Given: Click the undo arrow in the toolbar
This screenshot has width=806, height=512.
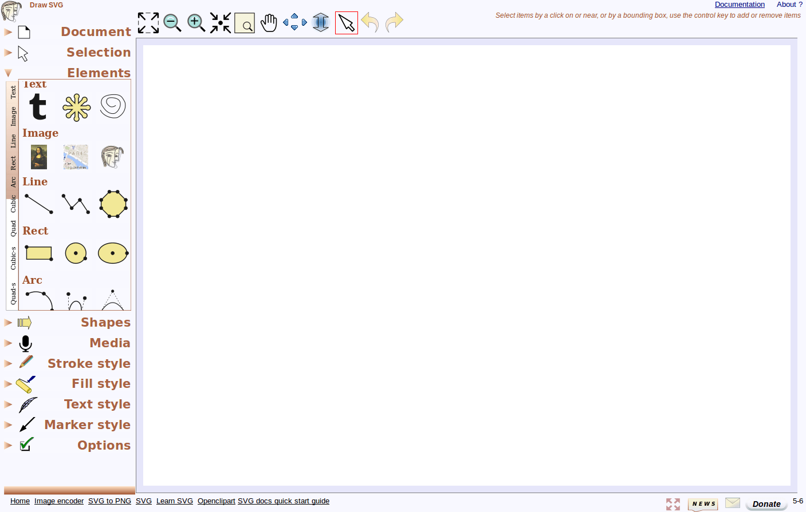Looking at the screenshot, I should [x=370, y=23].
